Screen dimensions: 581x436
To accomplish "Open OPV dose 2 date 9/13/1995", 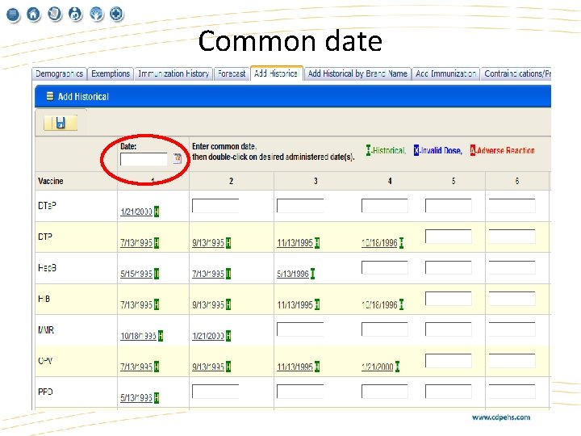I will (x=208, y=367).
